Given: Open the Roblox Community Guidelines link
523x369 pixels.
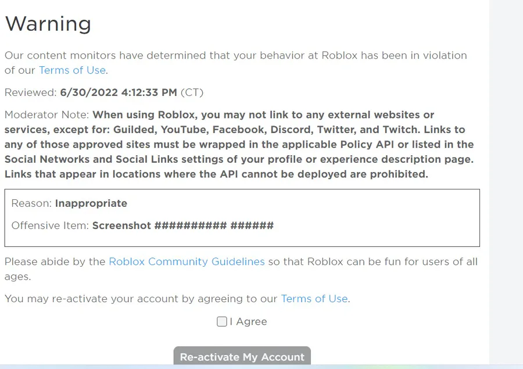Looking at the screenshot, I should 187,261.
